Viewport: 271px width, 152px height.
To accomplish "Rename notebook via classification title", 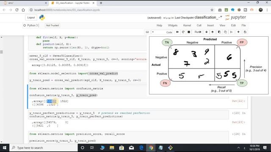I will pyautogui.click(x=208, y=17).
